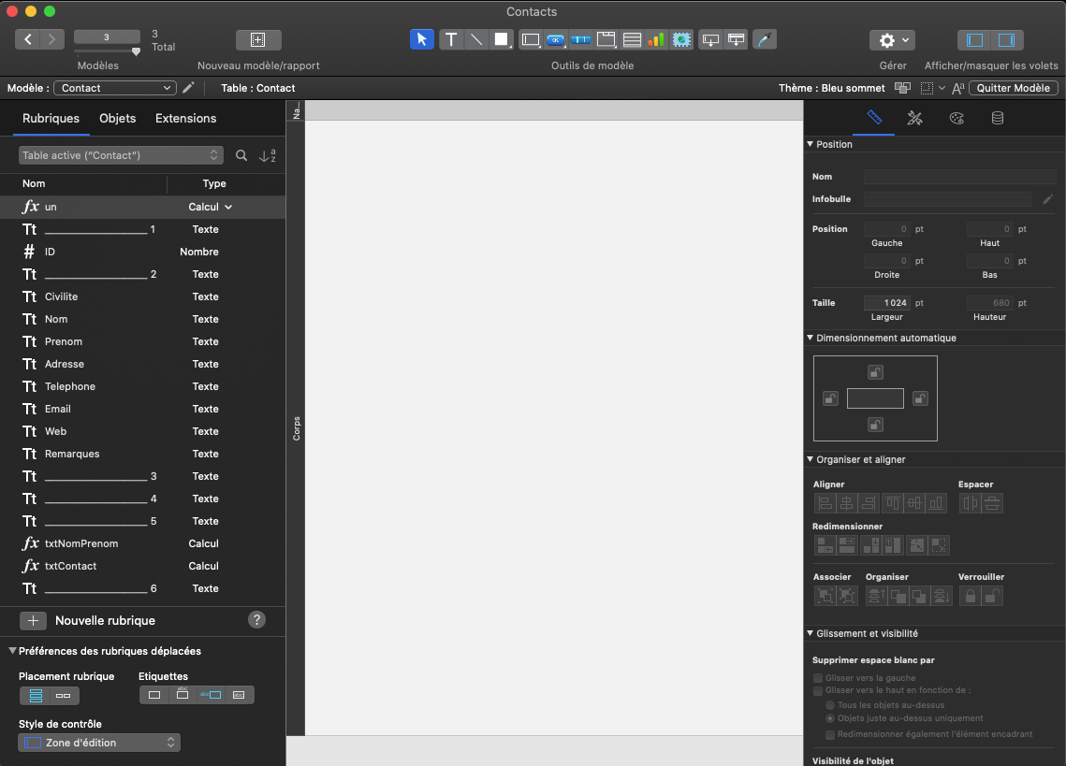Switch to the Objets tab

tap(118, 118)
